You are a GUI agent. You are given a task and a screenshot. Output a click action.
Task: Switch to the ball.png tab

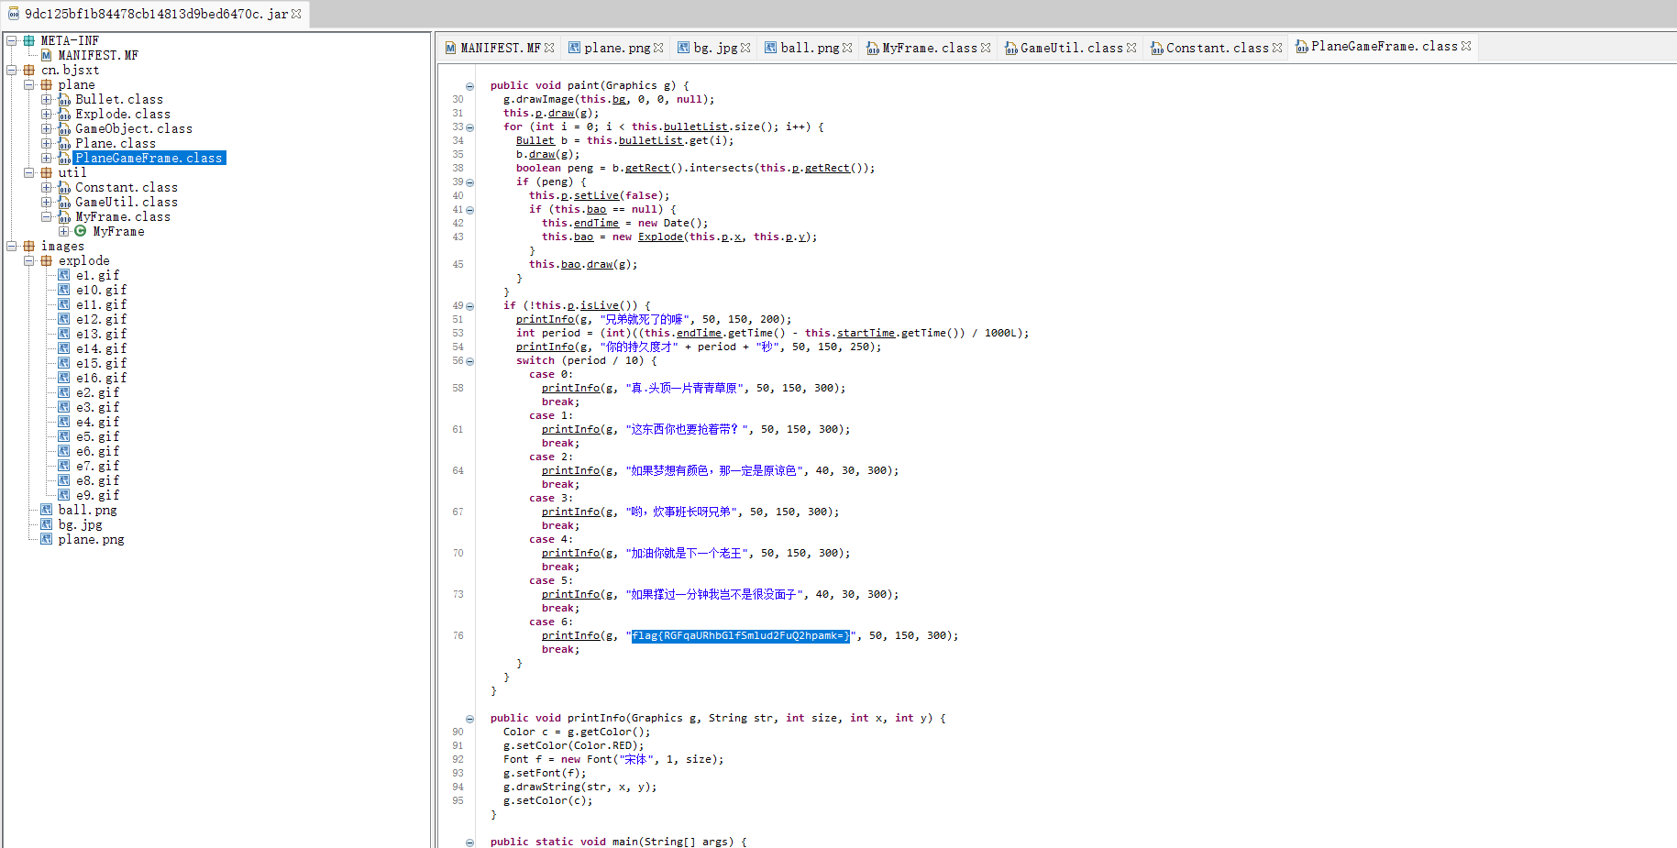tap(809, 48)
